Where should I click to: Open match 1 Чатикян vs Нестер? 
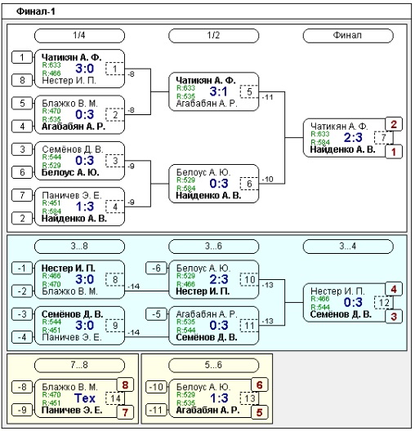(79, 69)
